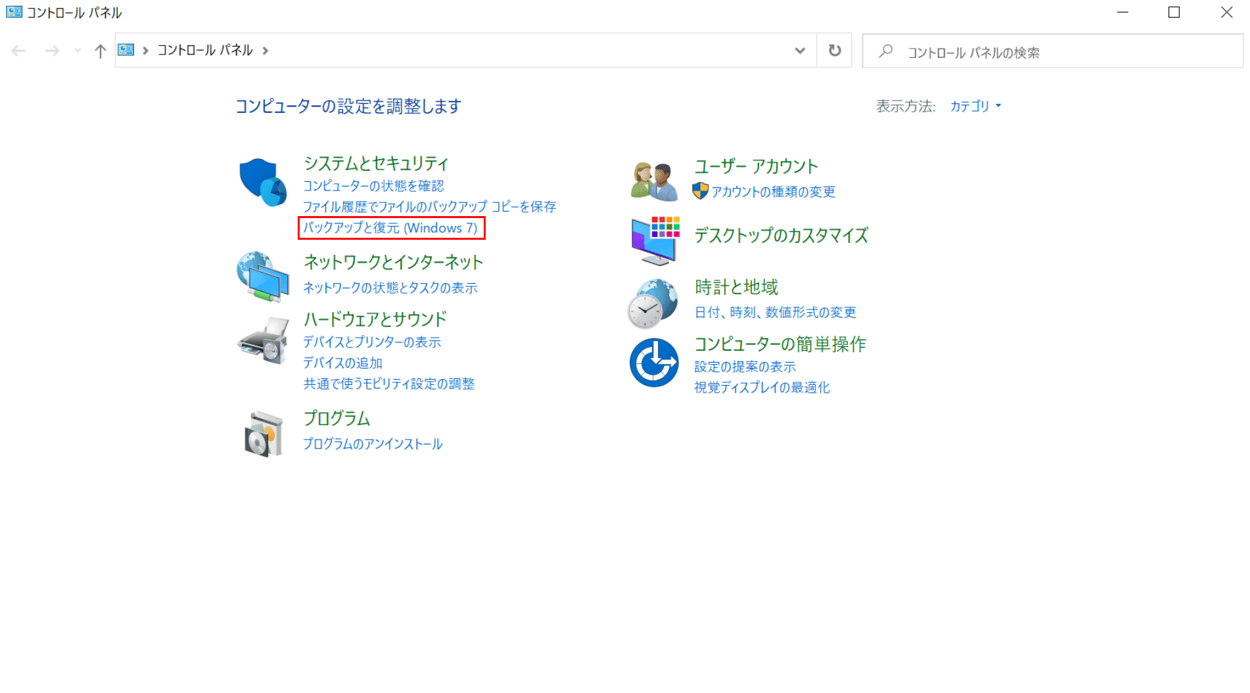Screen dimensions: 1250x693
Task: Click 日付、時刻、数値形式の変更 link
Action: coord(775,313)
